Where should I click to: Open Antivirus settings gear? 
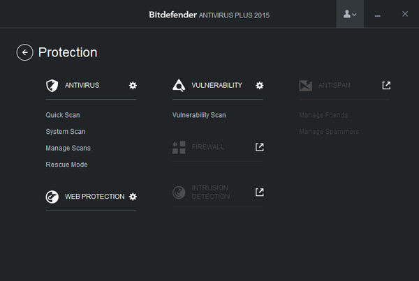pyautogui.click(x=133, y=85)
